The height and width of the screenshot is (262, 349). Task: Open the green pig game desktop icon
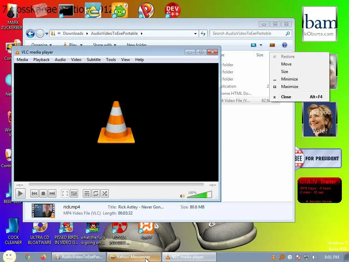pyautogui.click(x=120, y=11)
